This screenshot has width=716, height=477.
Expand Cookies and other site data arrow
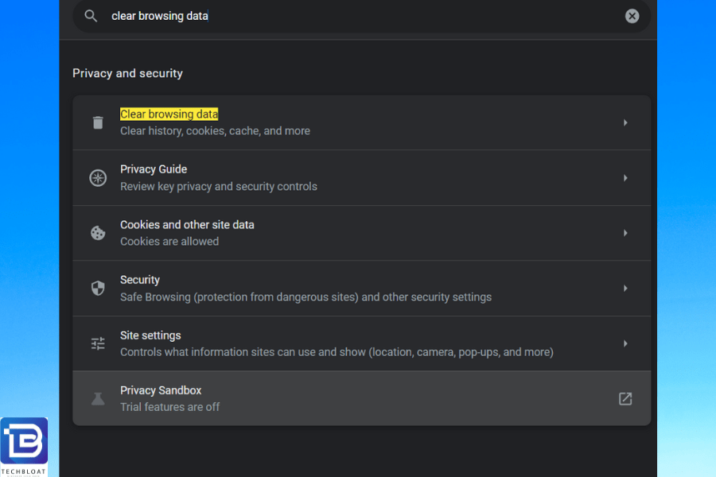click(x=625, y=233)
